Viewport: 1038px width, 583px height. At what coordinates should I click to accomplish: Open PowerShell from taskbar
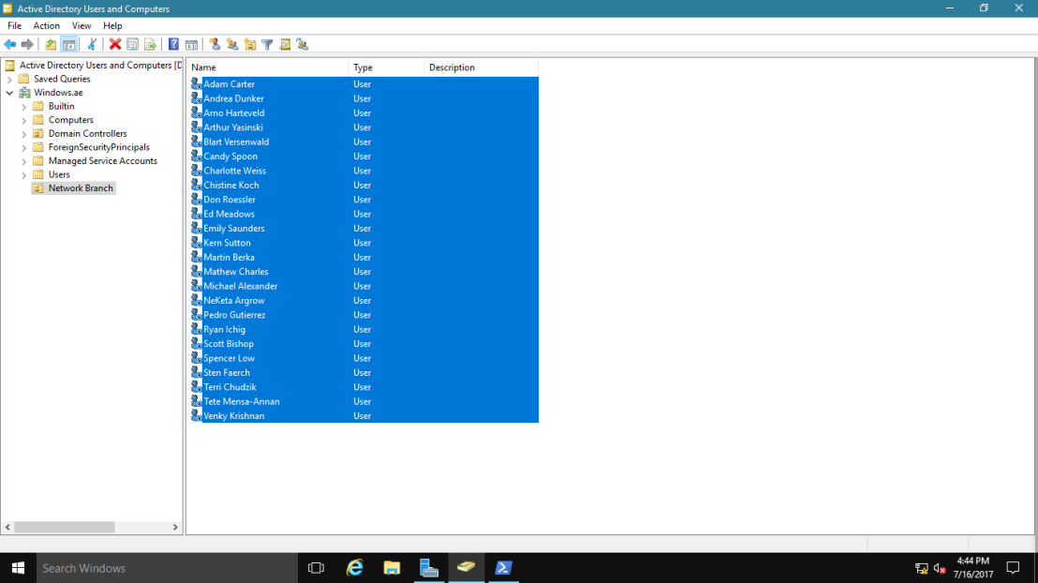(x=503, y=568)
